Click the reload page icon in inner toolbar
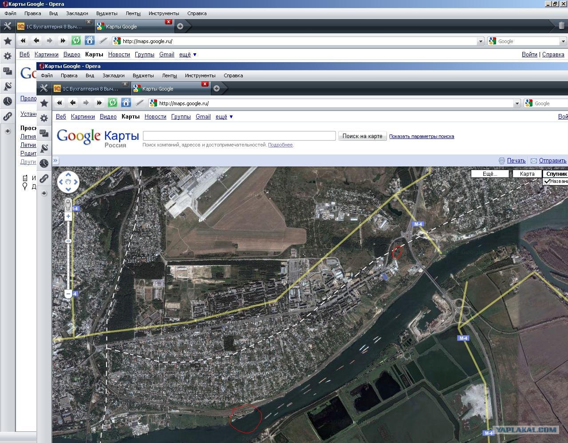 [x=113, y=103]
